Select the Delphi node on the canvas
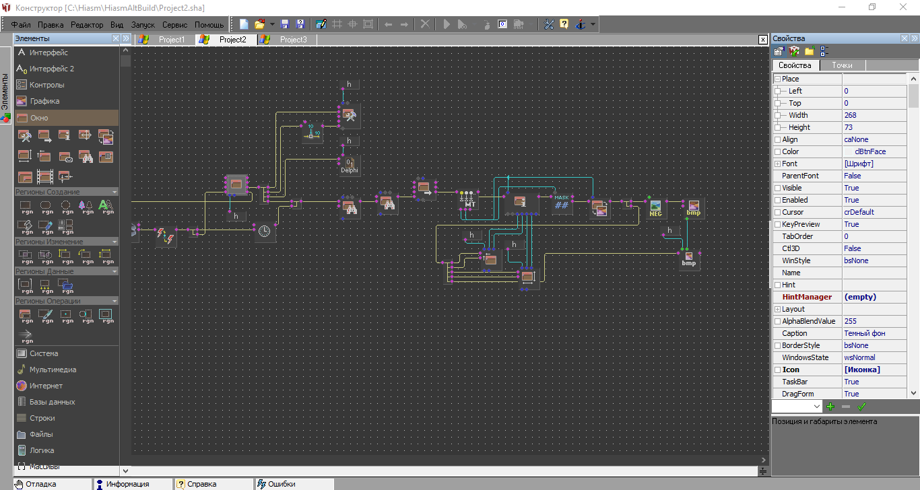Image resolution: width=920 pixels, height=490 pixels. 350,165
